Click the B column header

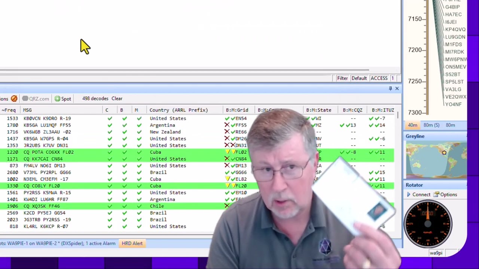[x=121, y=110]
